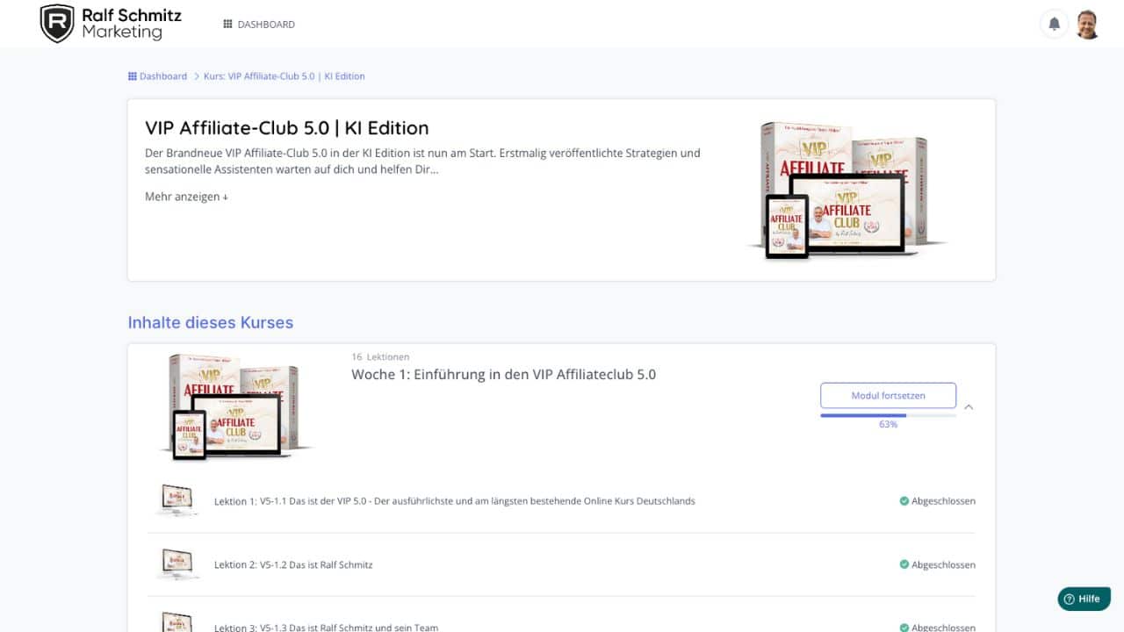Click green check icon of Lektion 1 Abgeschlossen
Screen dimensions: 1124x632
click(904, 501)
